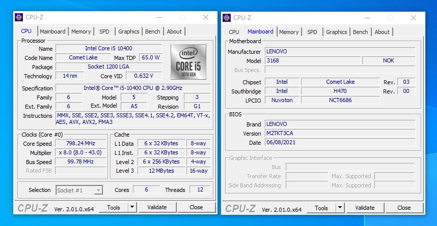Select the Bench tab in the right window

[x=361, y=32]
